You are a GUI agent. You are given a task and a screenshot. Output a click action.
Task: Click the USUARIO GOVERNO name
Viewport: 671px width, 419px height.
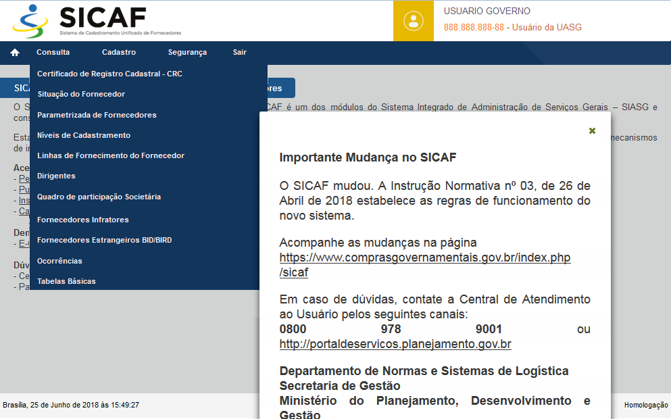point(487,11)
